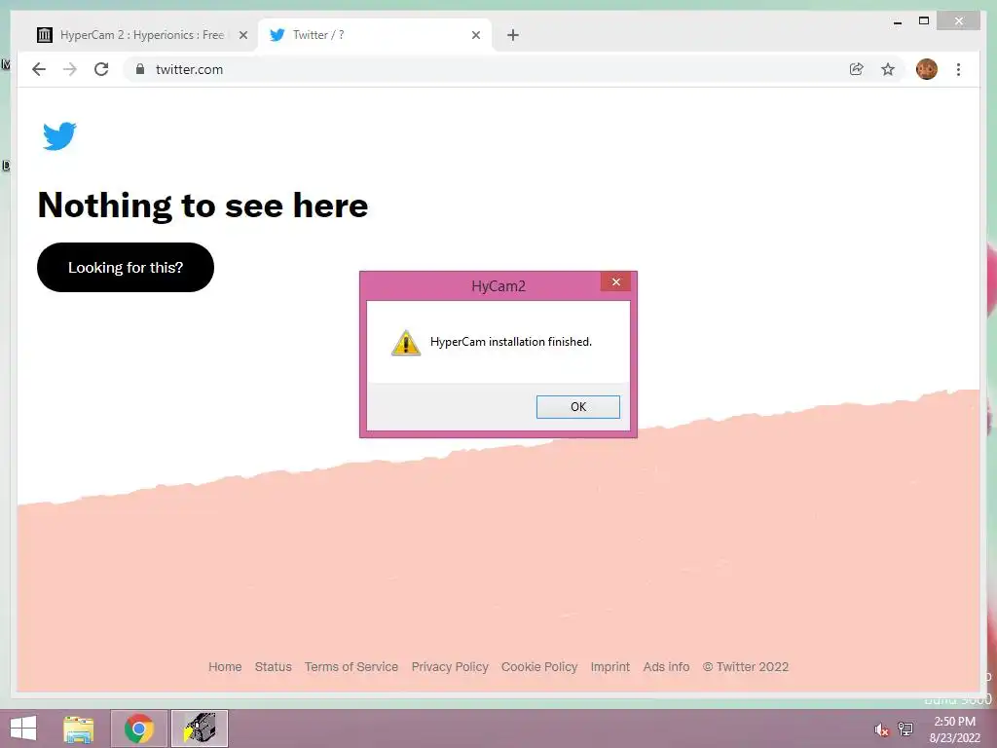Click the Looking for this? button
This screenshot has height=748, width=997.
pos(126,267)
